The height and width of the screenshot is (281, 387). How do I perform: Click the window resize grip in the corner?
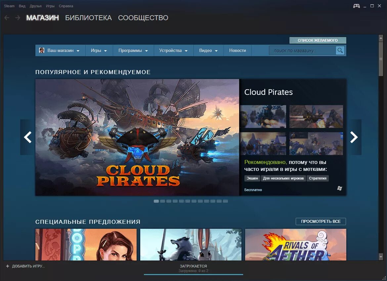(x=384, y=278)
